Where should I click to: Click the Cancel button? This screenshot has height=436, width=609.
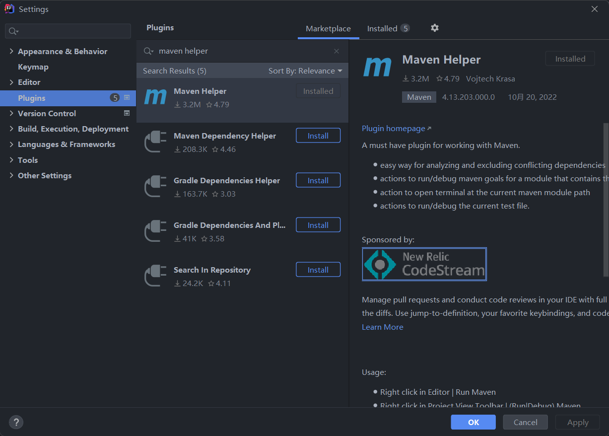click(526, 422)
